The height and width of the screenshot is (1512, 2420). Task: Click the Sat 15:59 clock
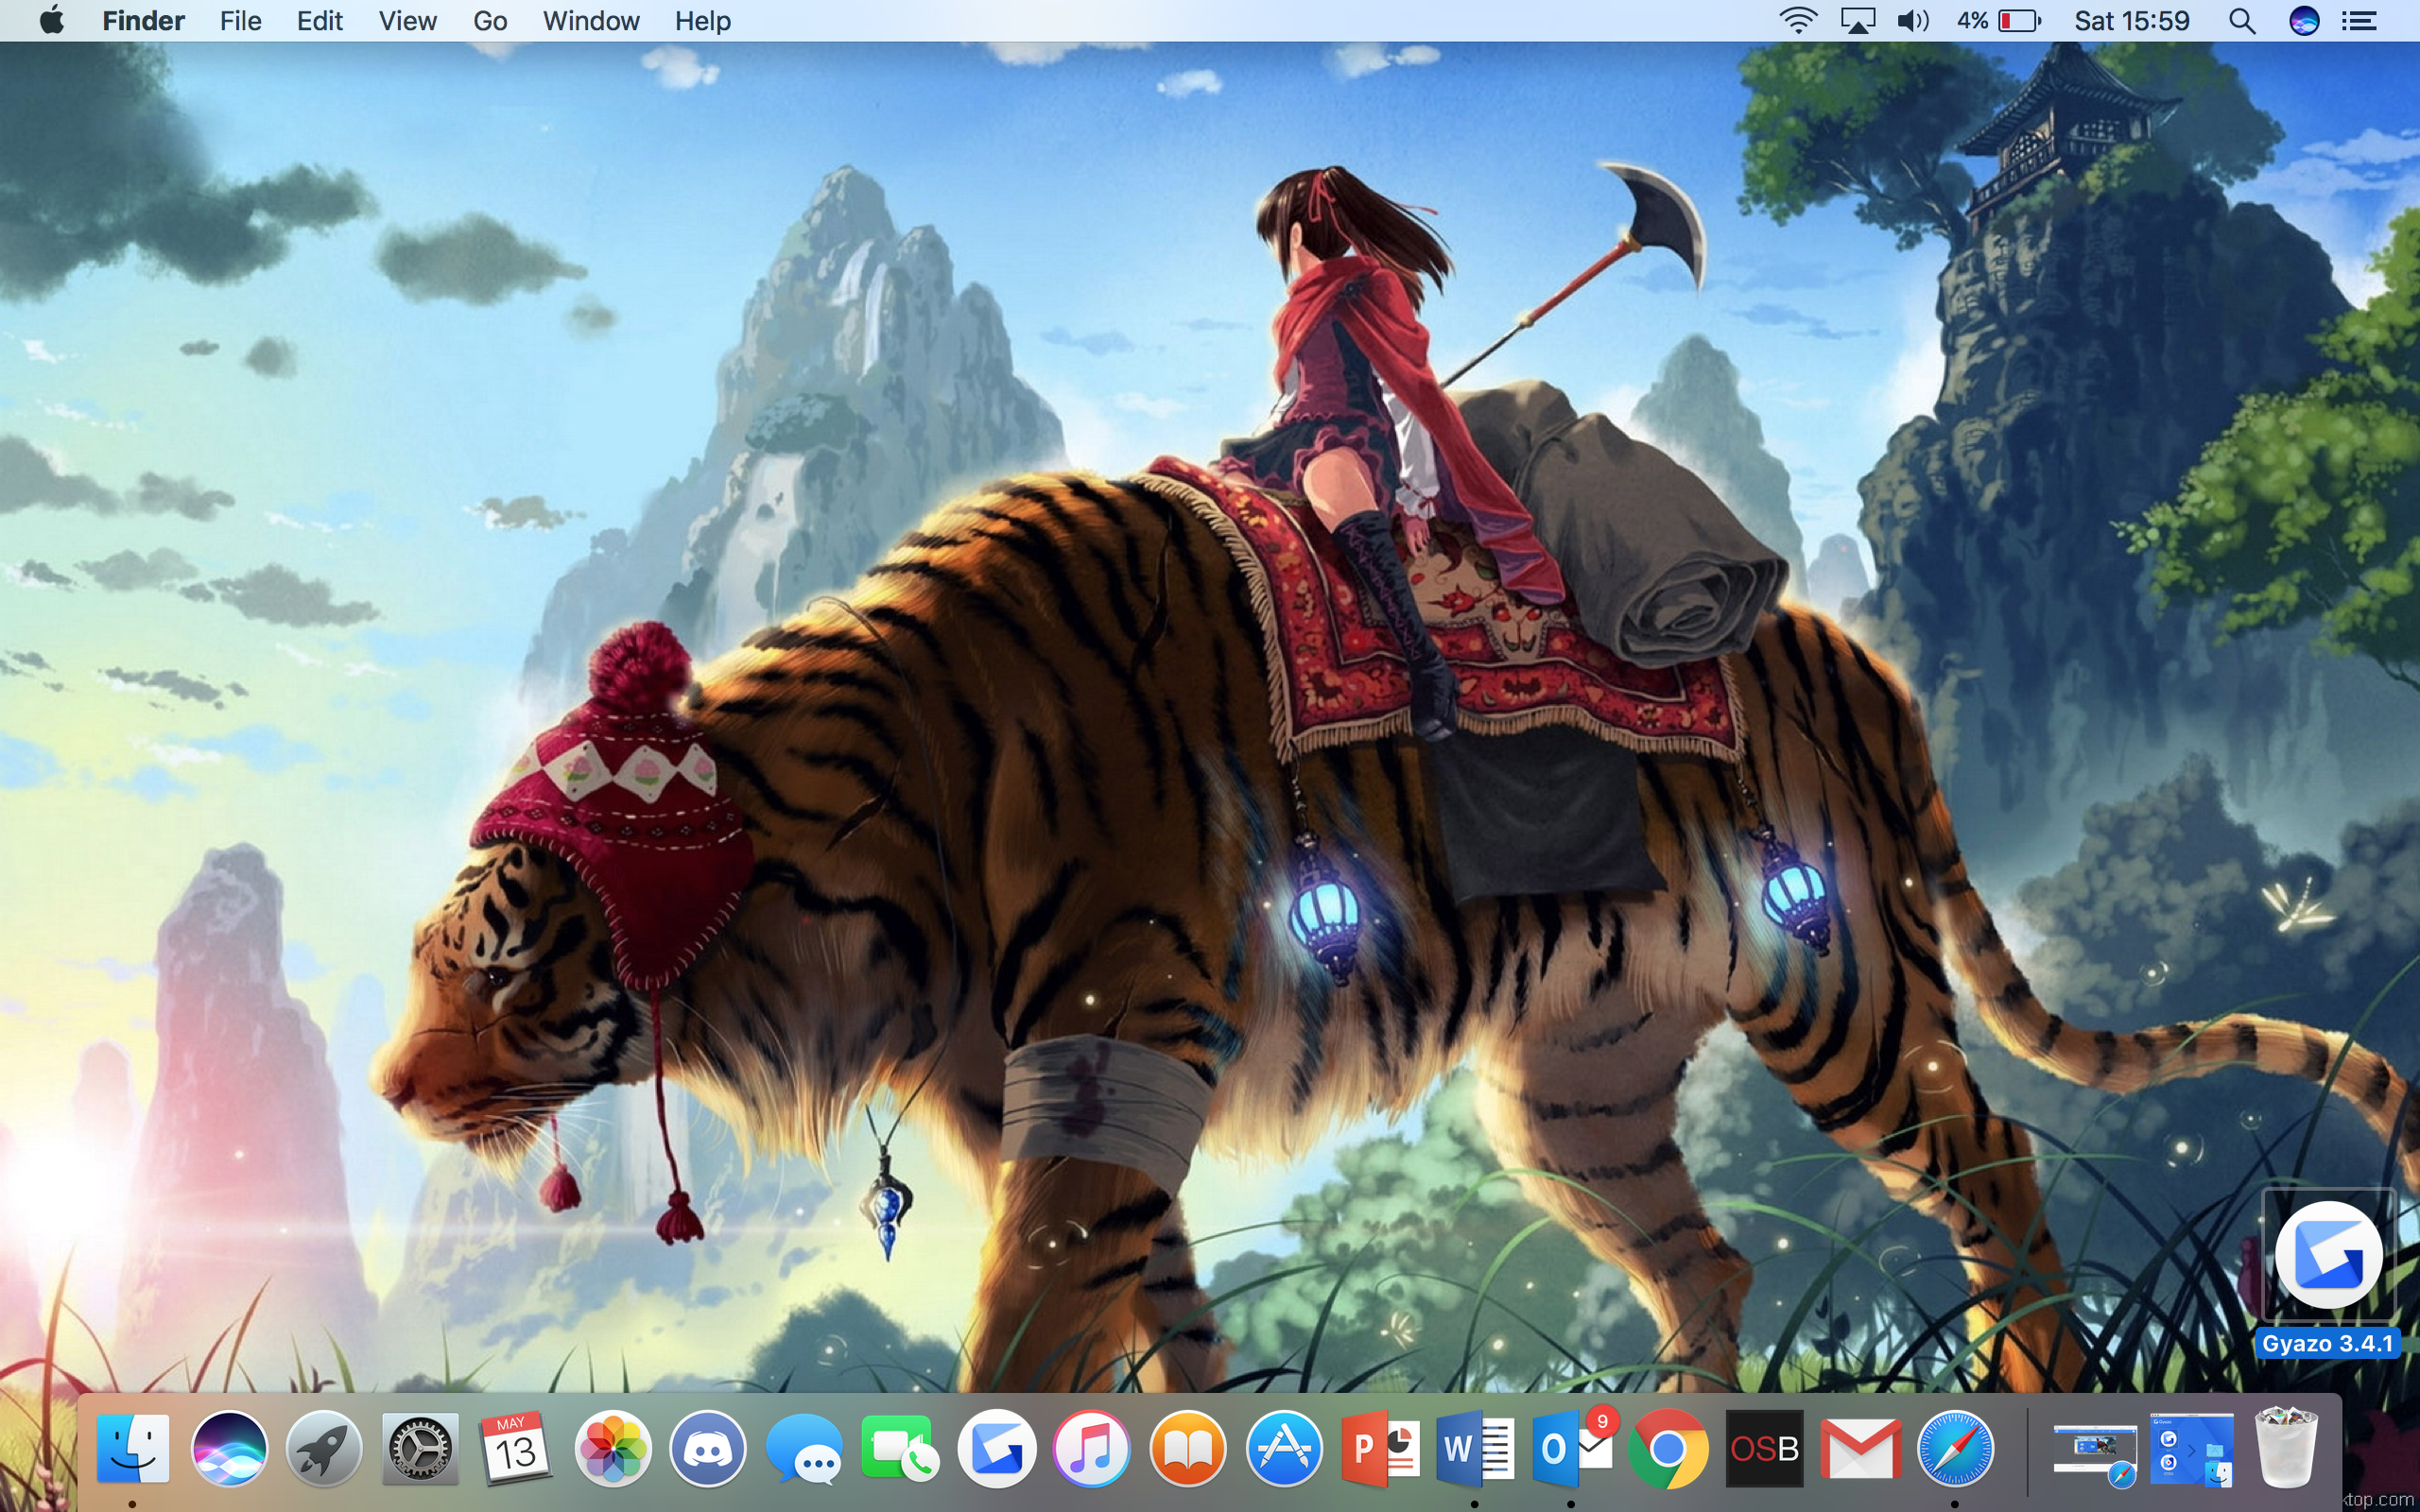pos(2131,21)
